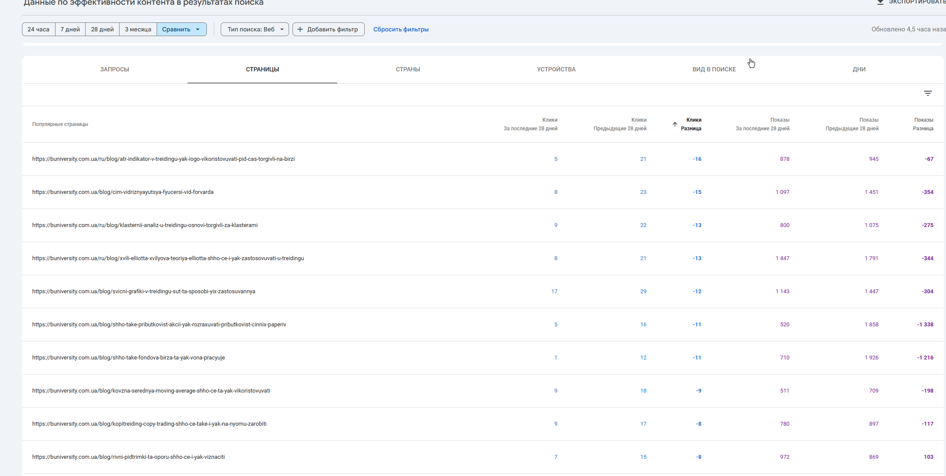Select the 28 дней date range

coord(102,29)
